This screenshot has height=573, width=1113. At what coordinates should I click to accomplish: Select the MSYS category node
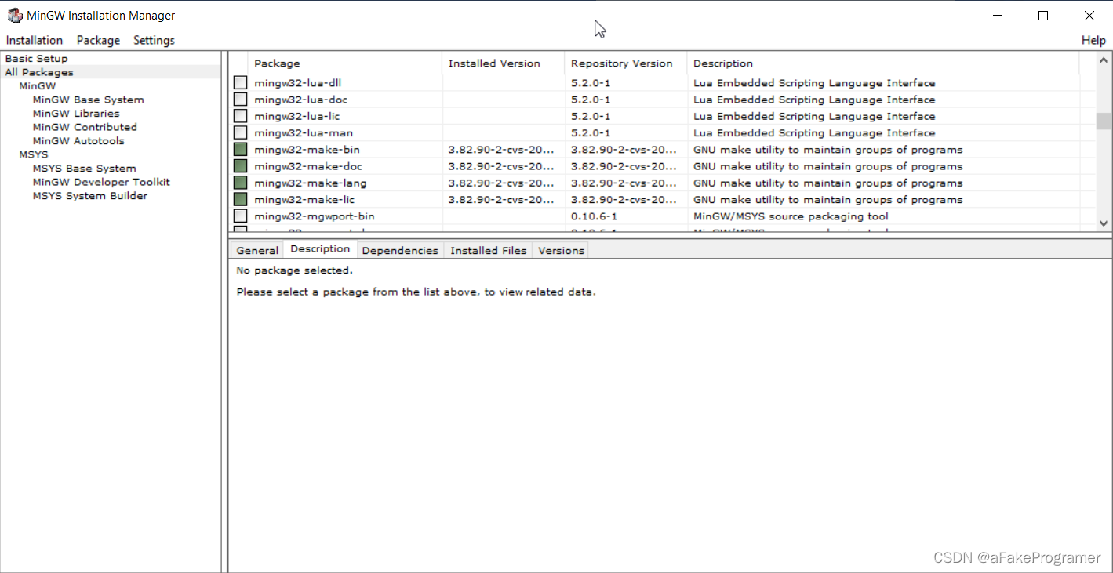point(34,154)
